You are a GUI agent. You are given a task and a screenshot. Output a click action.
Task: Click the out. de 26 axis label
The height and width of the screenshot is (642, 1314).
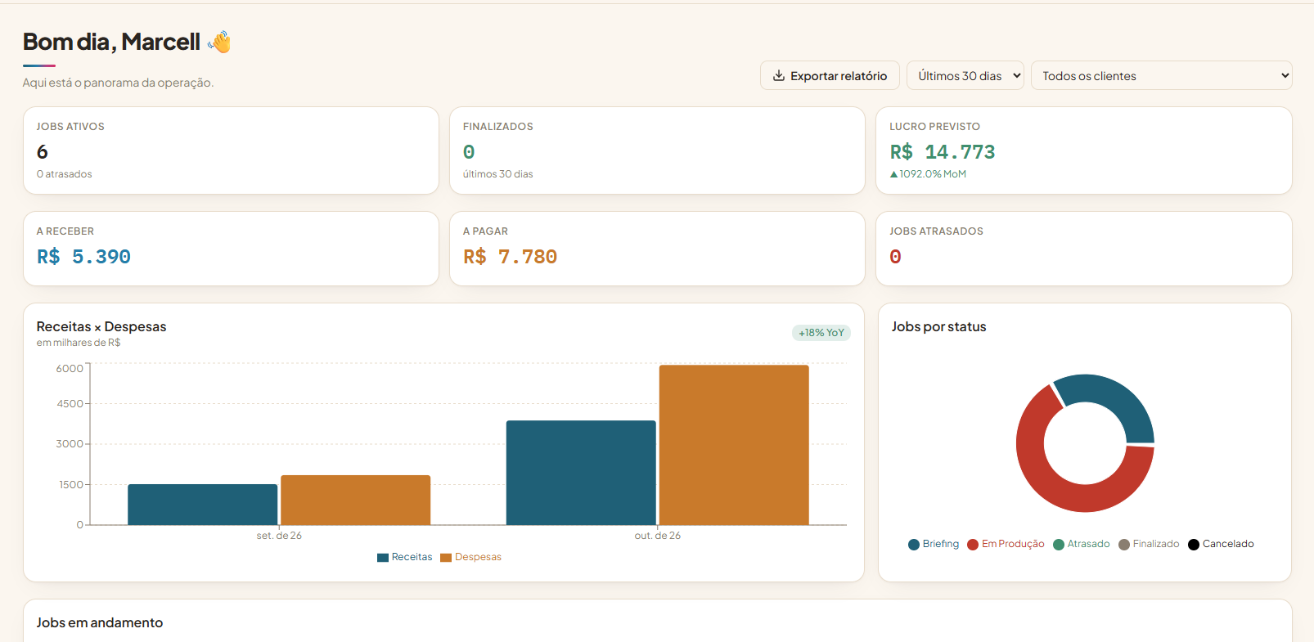658,536
